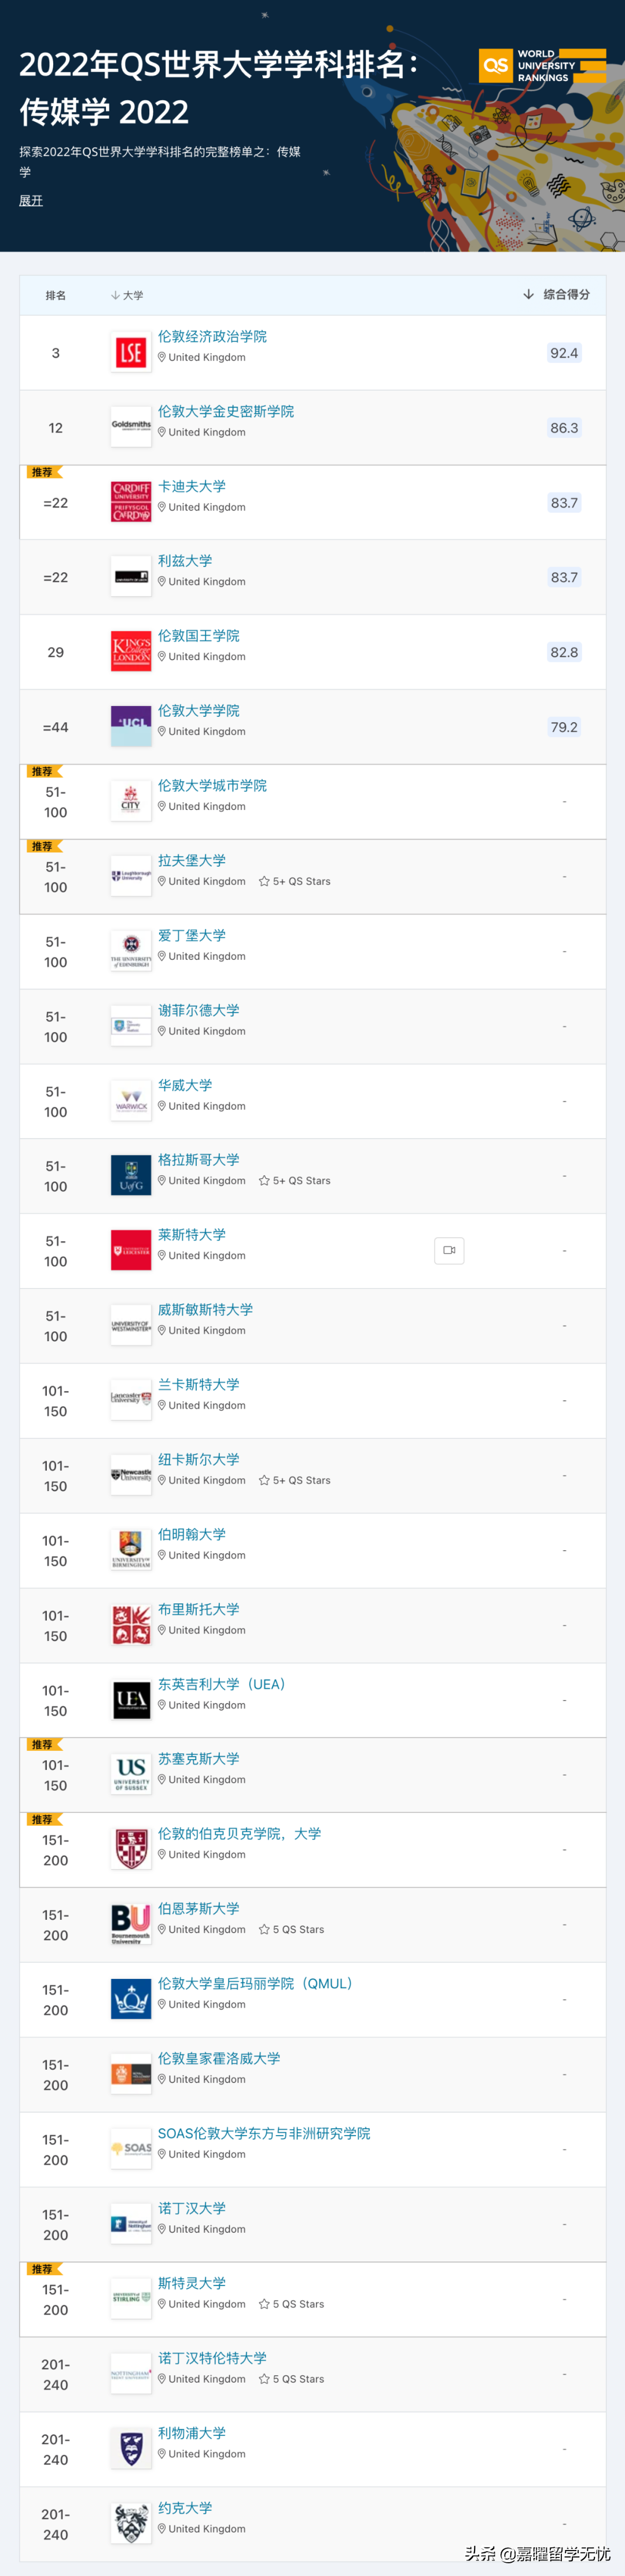Open the 爱丁堡大学 link
This screenshot has height=2576, width=625.
[x=191, y=936]
